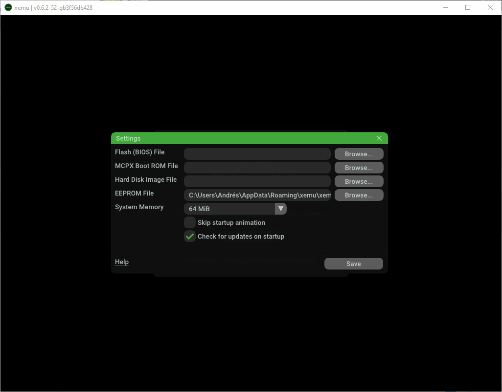Image resolution: width=502 pixels, height=392 pixels.
Task: Click the EEPROM File label
Action: pyautogui.click(x=134, y=193)
